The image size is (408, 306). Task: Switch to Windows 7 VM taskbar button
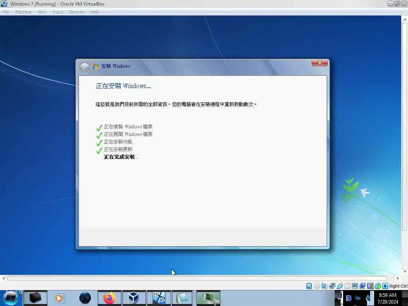(159, 298)
